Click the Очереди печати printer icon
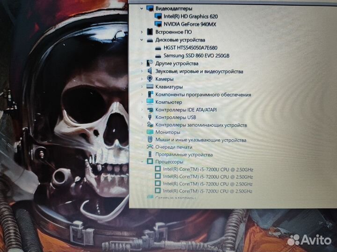The width and height of the screenshot is (337, 252). (x=150, y=147)
